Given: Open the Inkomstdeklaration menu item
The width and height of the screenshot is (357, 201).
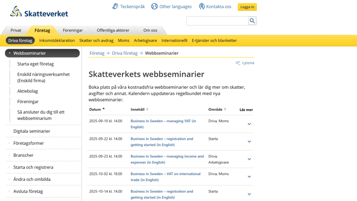Looking at the screenshot, I should click(x=57, y=41).
